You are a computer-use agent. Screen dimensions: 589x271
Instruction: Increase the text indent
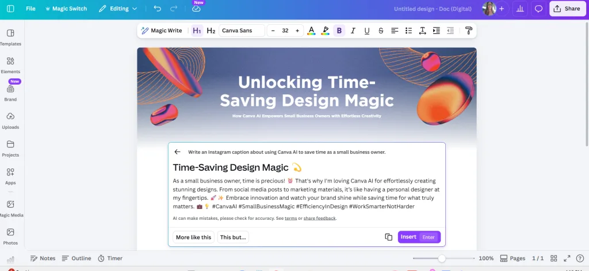[437, 30]
